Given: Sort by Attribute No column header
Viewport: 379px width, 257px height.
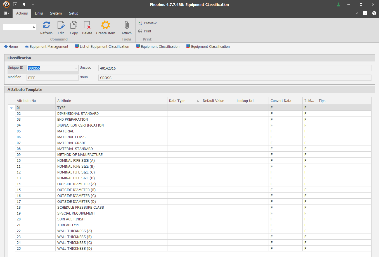Looking at the screenshot, I should 35,101.
